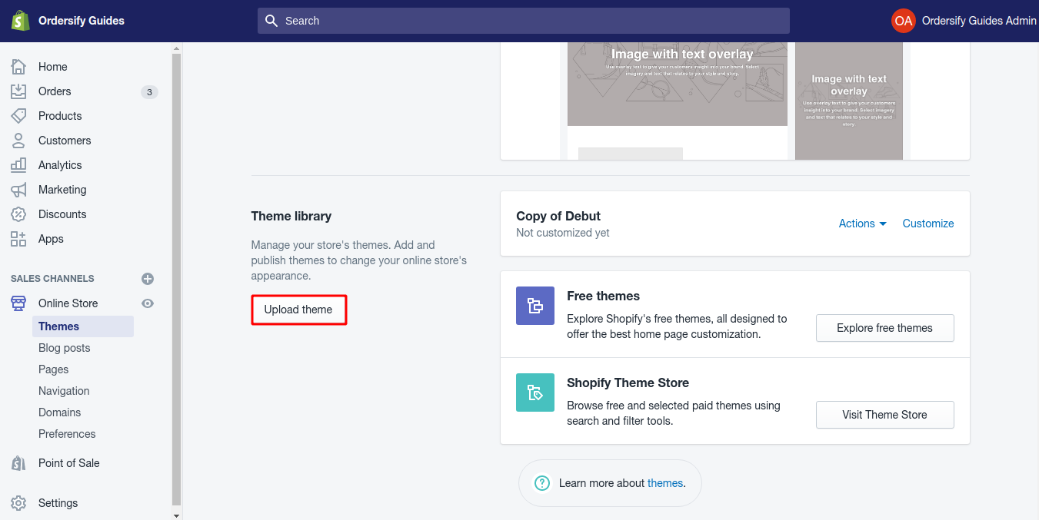Click the Marketing megaphone icon

click(x=18, y=190)
